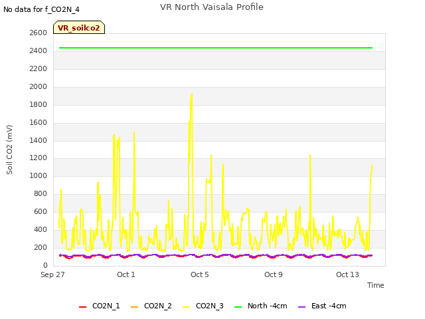The image size is (425, 319).
Task: Click the 2400 y-axis tick label
Action: [x=39, y=51]
